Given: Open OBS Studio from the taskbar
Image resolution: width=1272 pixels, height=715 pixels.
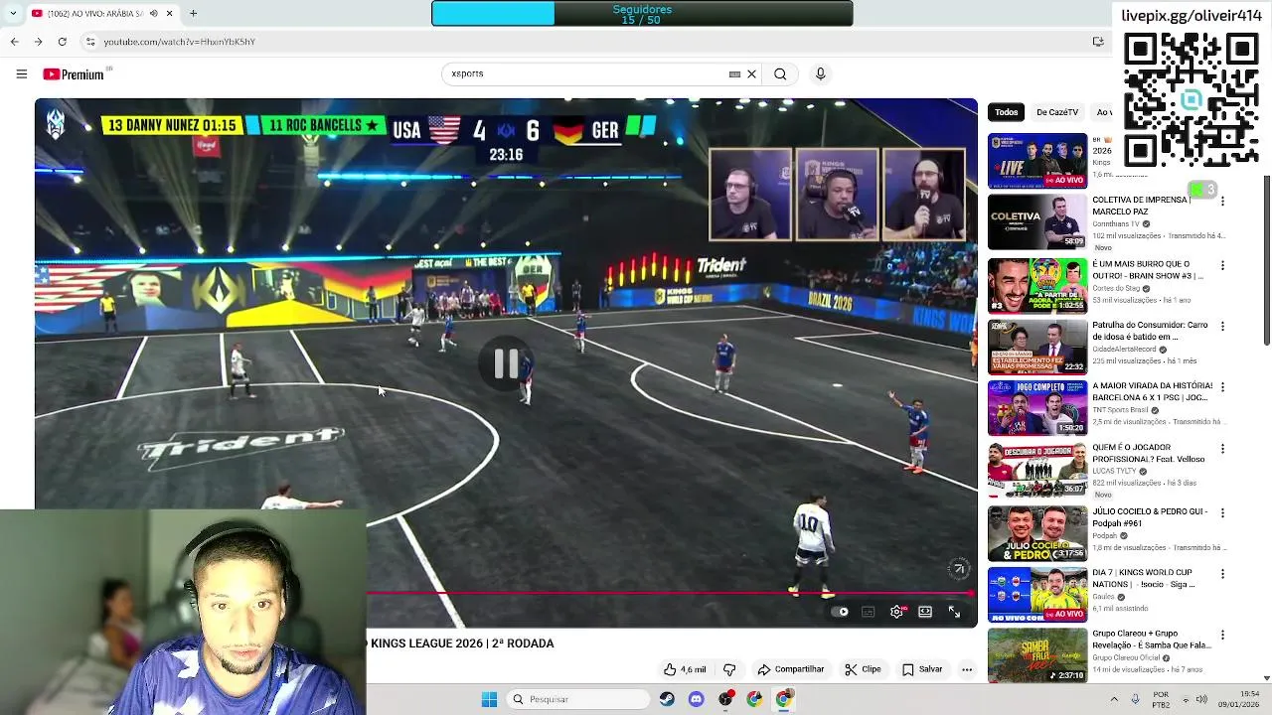Looking at the screenshot, I should pos(725,699).
